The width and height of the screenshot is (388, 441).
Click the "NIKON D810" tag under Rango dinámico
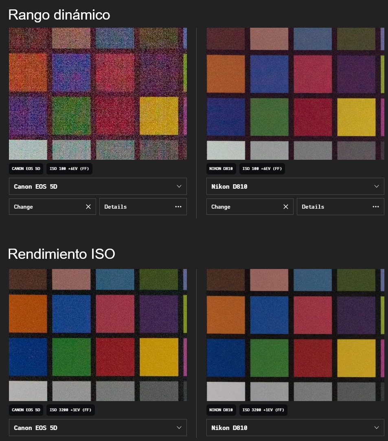point(221,169)
